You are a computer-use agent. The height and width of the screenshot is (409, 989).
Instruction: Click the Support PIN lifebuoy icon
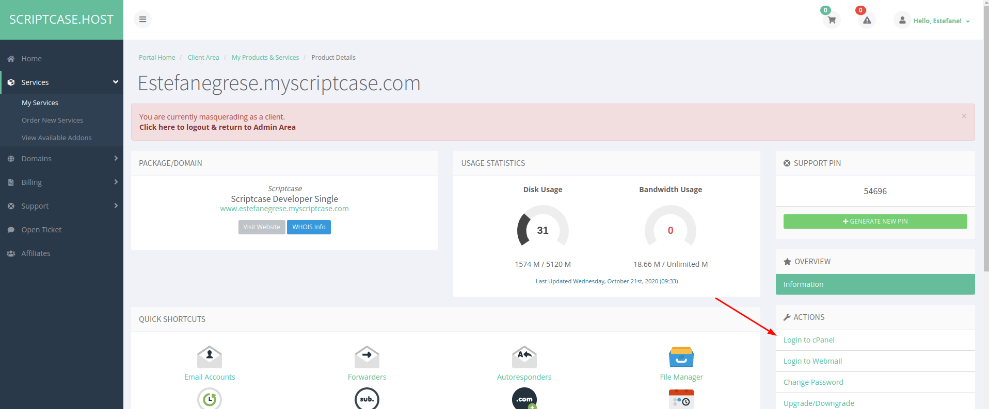coord(787,163)
